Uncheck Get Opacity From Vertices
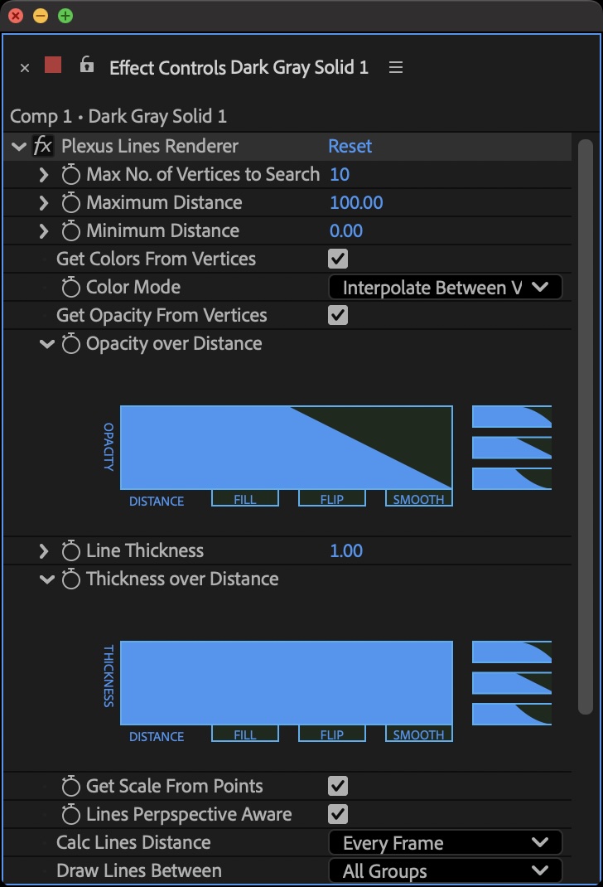The width and height of the screenshot is (603, 887). tap(338, 315)
